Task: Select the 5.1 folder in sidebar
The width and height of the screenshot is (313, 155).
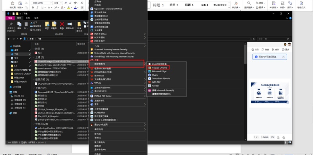Action: pos(16,66)
